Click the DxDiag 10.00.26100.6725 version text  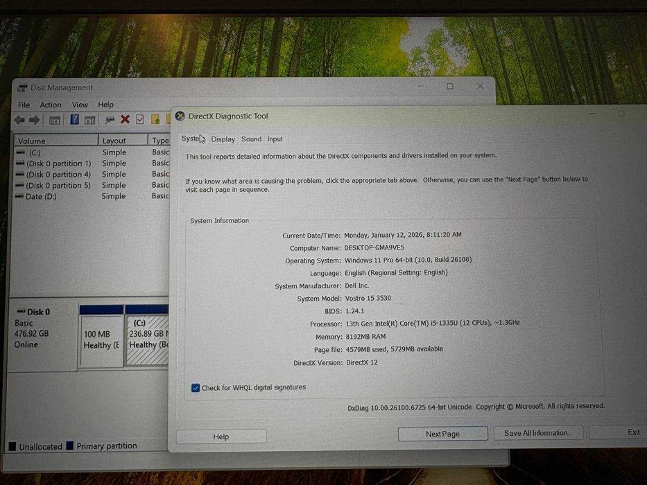point(409,407)
